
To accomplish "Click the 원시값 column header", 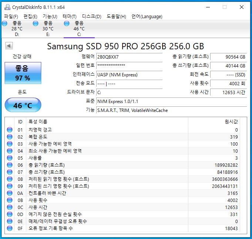I will 231,122.
